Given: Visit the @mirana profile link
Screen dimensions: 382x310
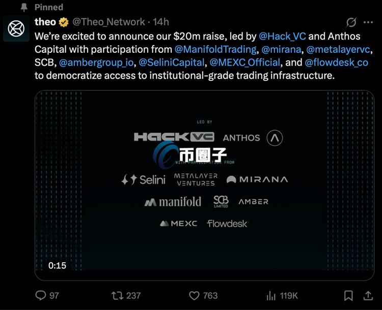Looking at the screenshot, I should (282, 49).
